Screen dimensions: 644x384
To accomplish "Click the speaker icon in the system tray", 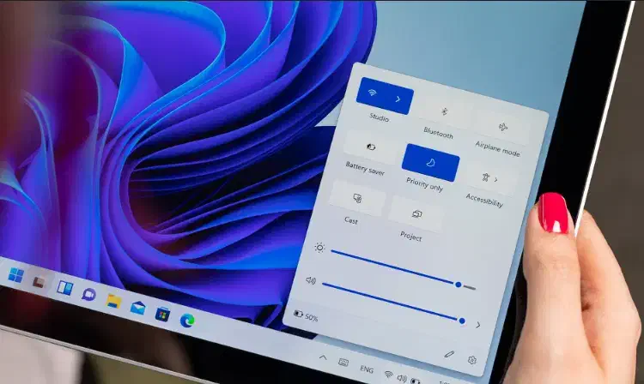I will tap(402, 378).
